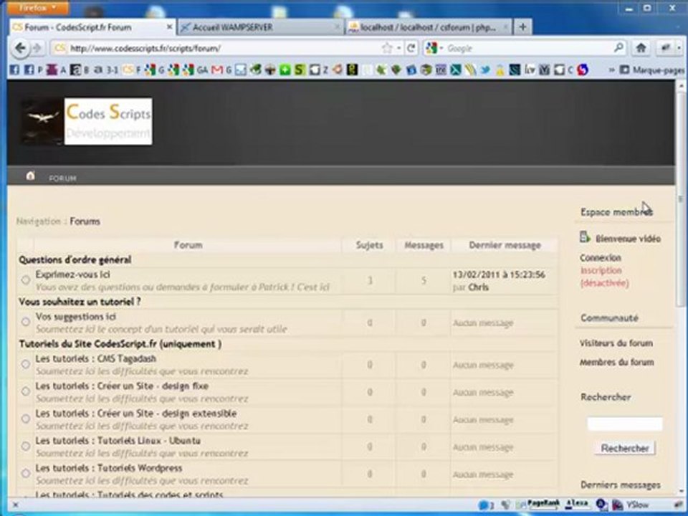Click the Bienvenue vidéo link text

[x=628, y=239]
